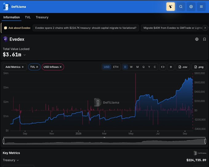Expand the Total Value Locked breakdown chevron

click(25, 55)
